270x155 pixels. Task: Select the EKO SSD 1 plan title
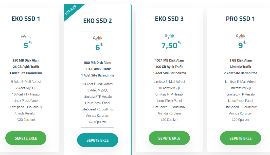(x=26, y=18)
